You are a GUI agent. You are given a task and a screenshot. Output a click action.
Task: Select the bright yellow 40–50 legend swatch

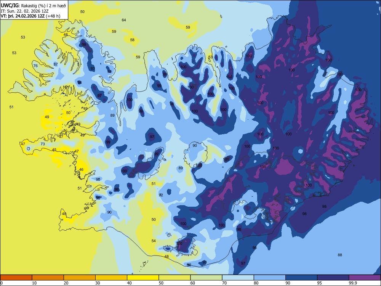pos(143,278)
